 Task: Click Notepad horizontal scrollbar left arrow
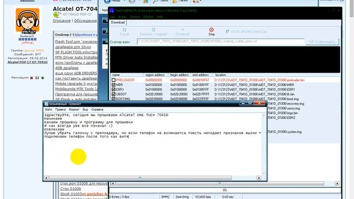point(46,178)
